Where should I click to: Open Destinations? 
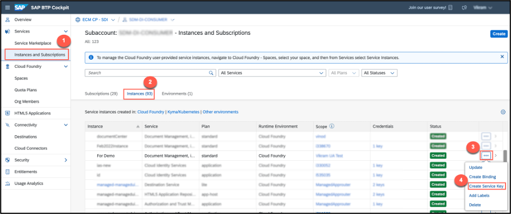[x=26, y=137]
